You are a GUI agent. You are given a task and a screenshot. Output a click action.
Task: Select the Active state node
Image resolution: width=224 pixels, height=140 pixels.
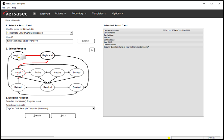tap(38, 73)
